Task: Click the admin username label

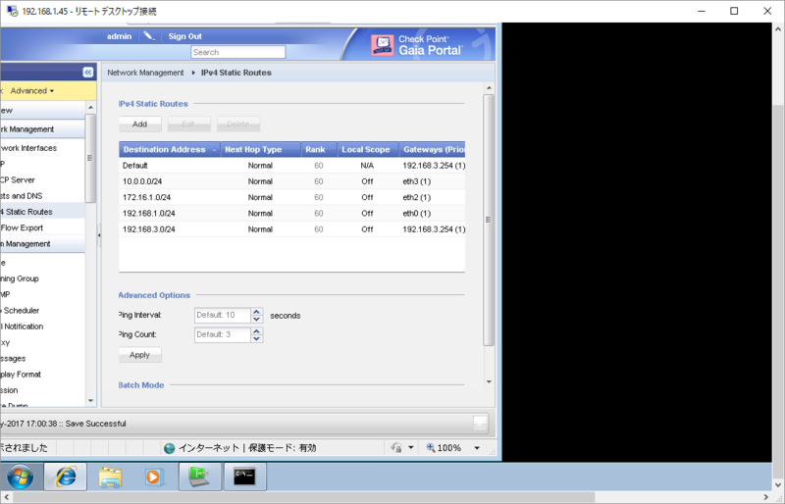Action: [119, 36]
